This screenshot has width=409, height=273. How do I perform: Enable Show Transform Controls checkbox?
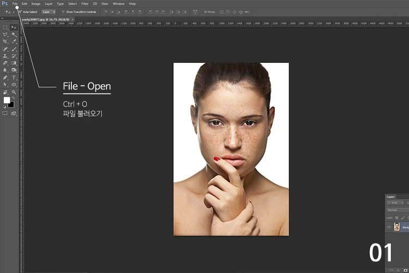[63, 11]
